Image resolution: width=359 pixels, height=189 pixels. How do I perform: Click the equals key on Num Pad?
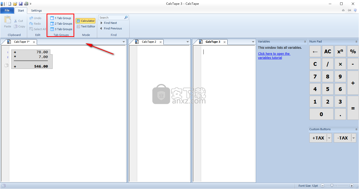tap(353, 108)
